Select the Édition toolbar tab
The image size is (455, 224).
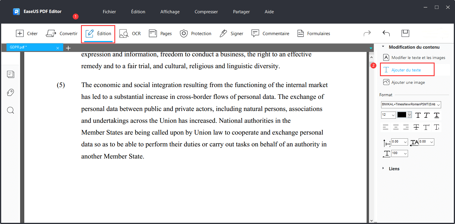point(98,34)
